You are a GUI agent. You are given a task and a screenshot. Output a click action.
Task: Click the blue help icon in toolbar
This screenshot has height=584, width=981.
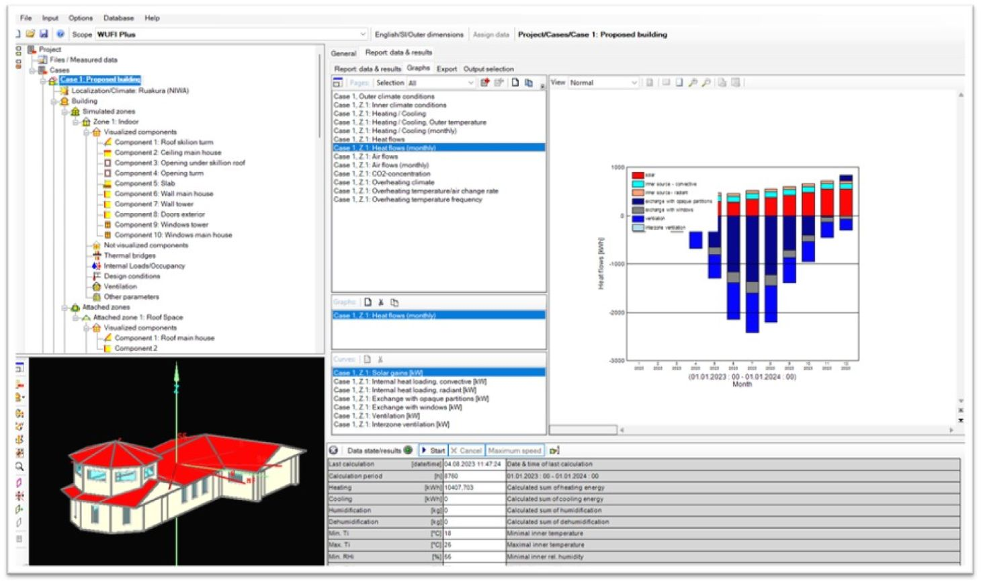[60, 34]
